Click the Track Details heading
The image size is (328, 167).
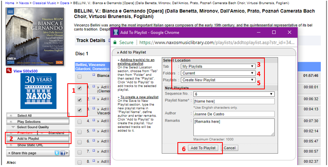[91, 40]
